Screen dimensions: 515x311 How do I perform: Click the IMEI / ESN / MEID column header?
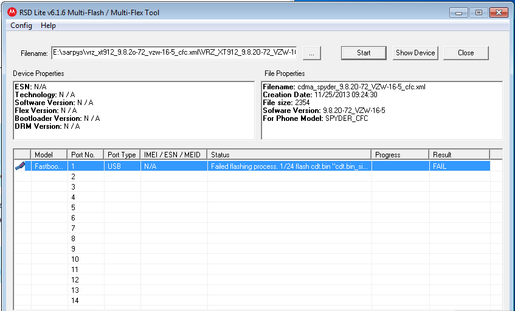(x=174, y=154)
